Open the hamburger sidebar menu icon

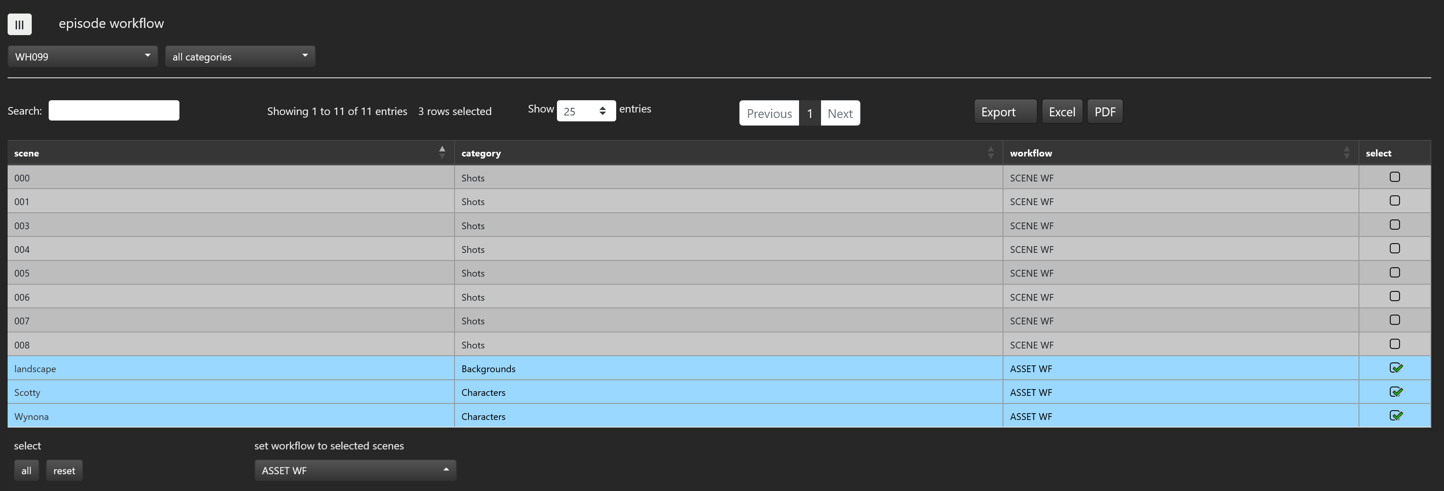click(x=19, y=24)
